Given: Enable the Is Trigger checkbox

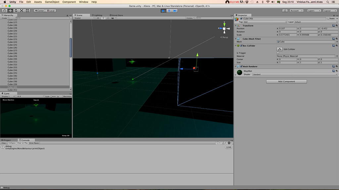Looking at the screenshot, I should click(278, 53).
